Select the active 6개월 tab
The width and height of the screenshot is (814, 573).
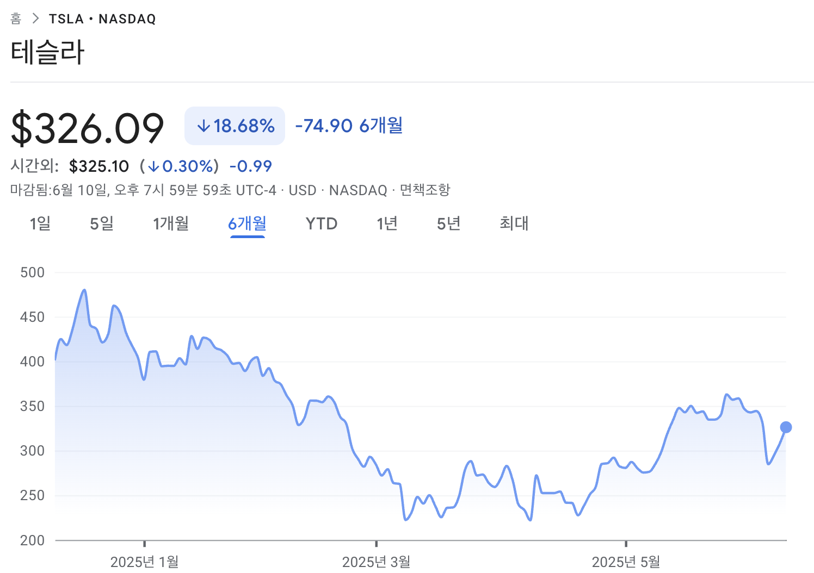click(x=247, y=223)
